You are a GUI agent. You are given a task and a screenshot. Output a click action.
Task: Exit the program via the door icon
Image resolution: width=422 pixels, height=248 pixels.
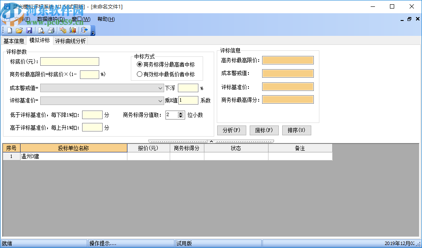[x=84, y=30]
